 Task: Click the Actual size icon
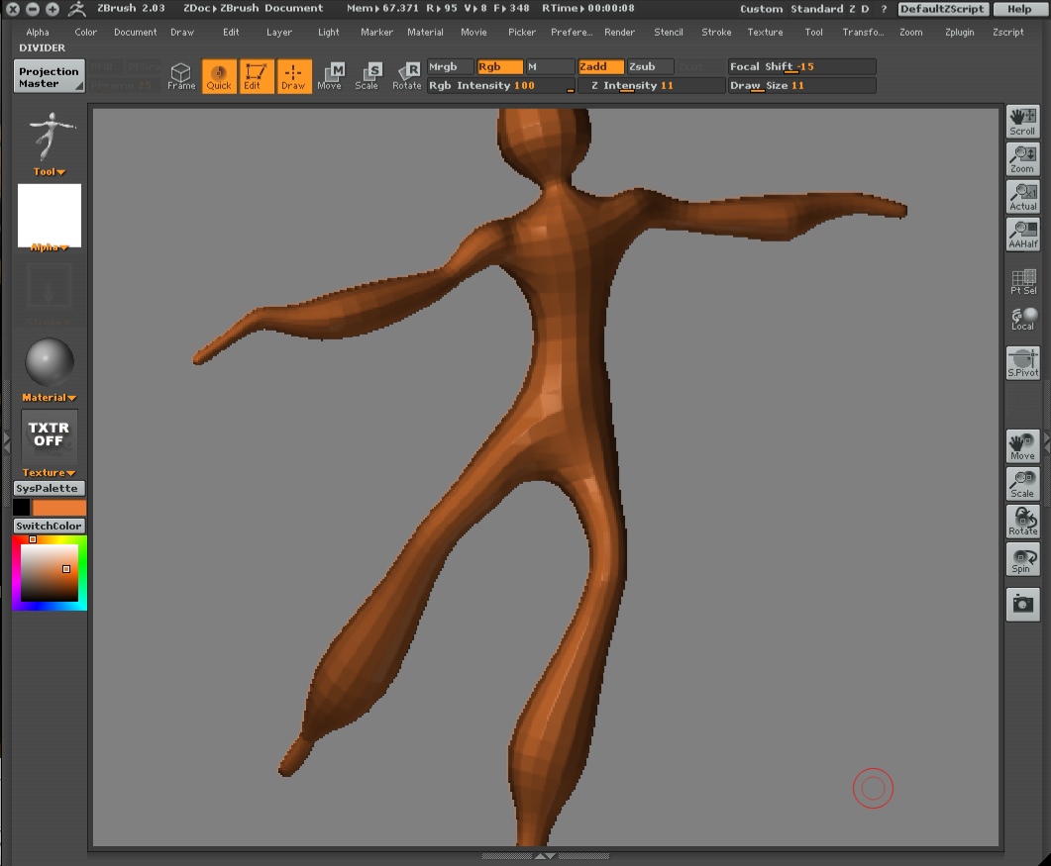(1022, 196)
